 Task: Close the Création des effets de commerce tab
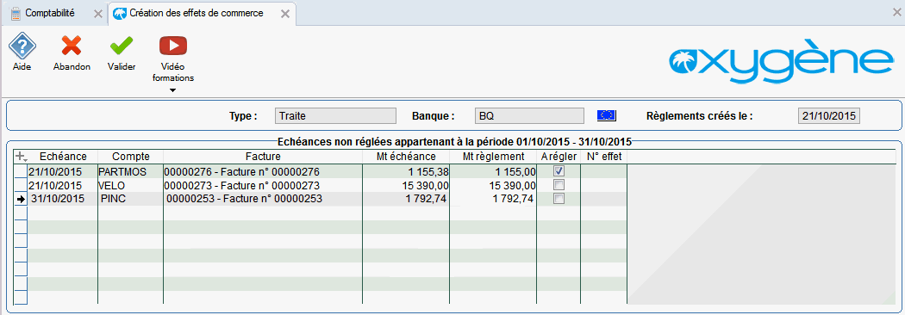285,14
